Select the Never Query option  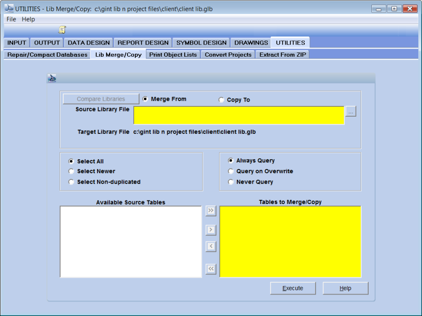point(231,182)
